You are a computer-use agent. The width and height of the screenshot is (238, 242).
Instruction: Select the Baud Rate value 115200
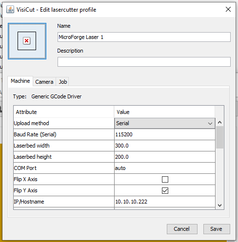pos(165,134)
